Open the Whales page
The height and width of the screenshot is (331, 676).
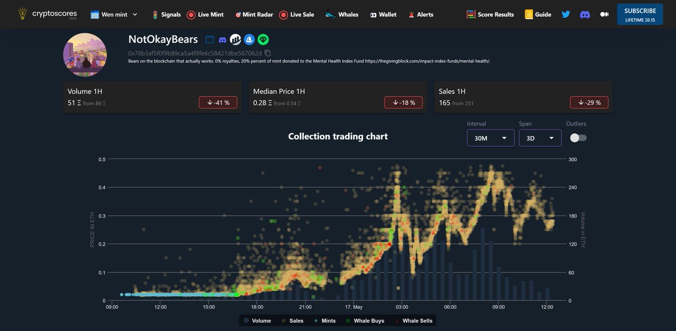[x=341, y=15]
